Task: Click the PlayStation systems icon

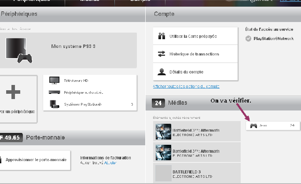Action: coord(54,104)
